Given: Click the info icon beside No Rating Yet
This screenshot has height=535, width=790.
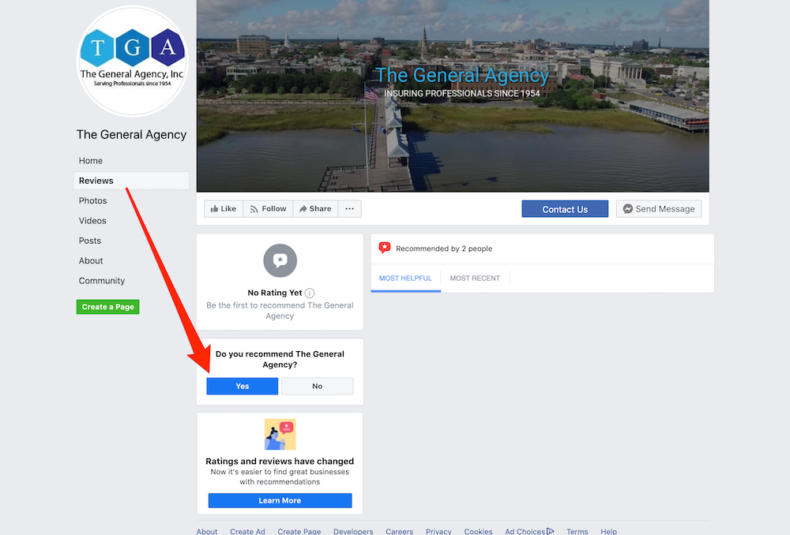Looking at the screenshot, I should pos(310,293).
